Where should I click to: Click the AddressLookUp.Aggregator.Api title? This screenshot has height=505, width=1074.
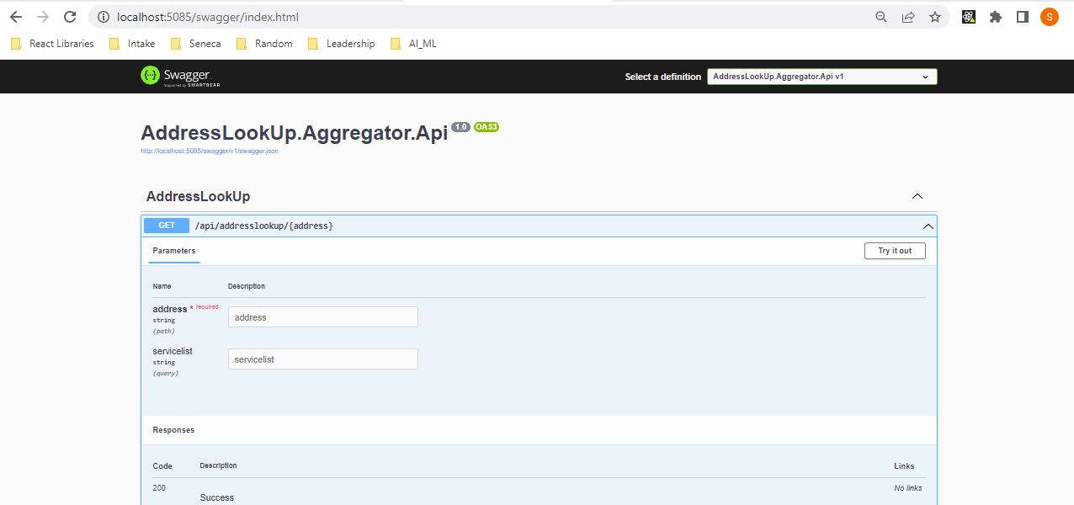[x=294, y=133]
